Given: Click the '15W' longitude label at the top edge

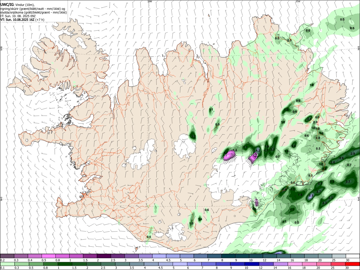Looking at the screenshot, I should [298, 1].
